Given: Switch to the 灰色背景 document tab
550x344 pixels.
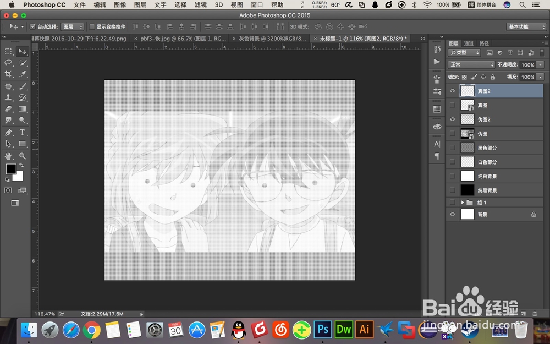Looking at the screenshot, I should (272, 39).
